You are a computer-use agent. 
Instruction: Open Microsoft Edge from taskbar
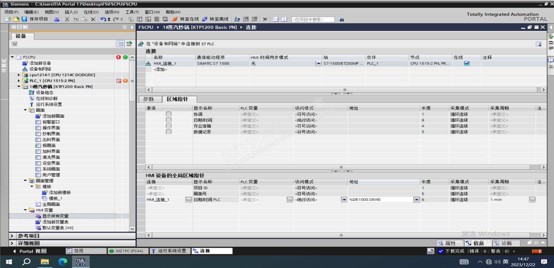63,262
